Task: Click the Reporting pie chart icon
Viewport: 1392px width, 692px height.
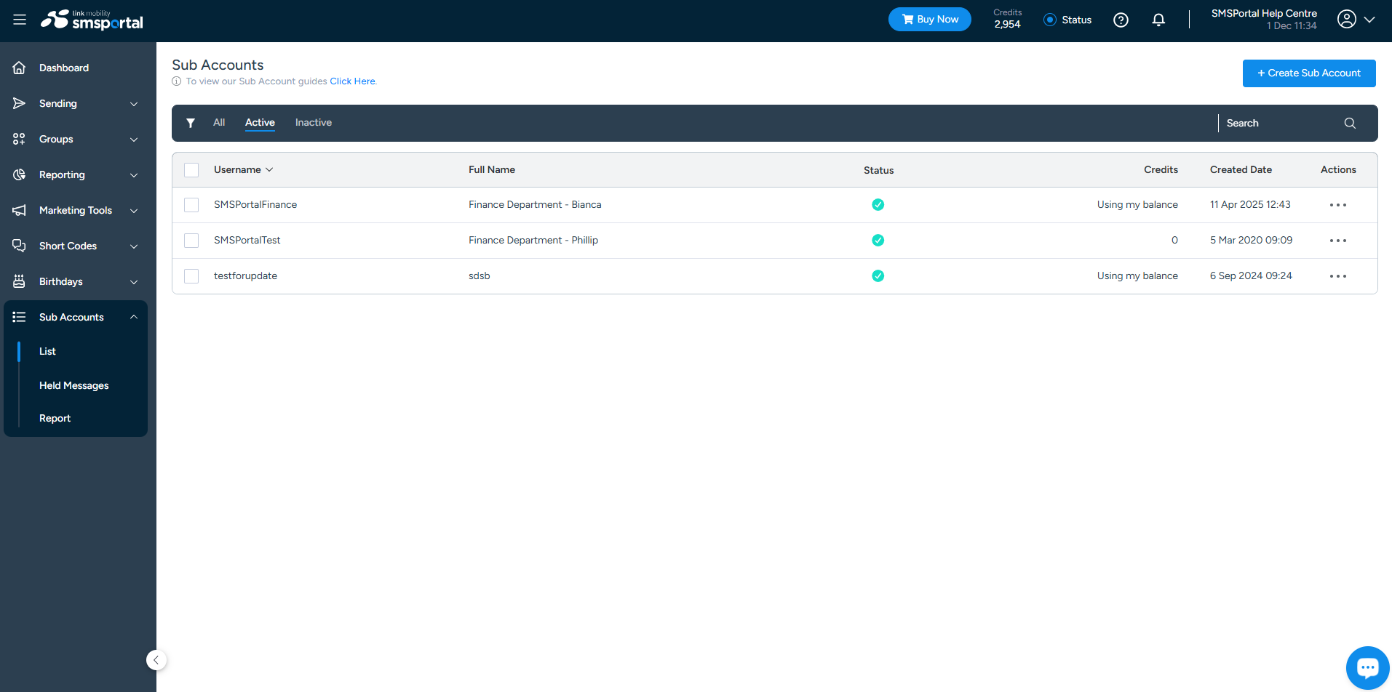Action: click(x=20, y=174)
